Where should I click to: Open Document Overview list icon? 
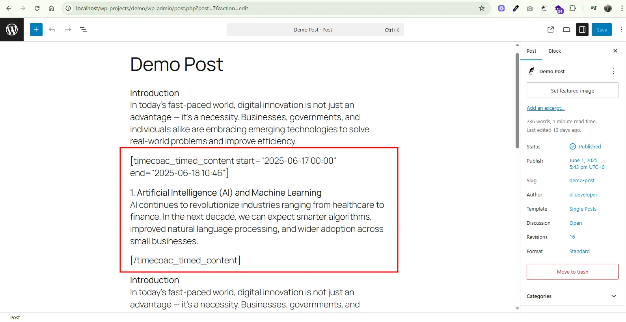point(84,30)
